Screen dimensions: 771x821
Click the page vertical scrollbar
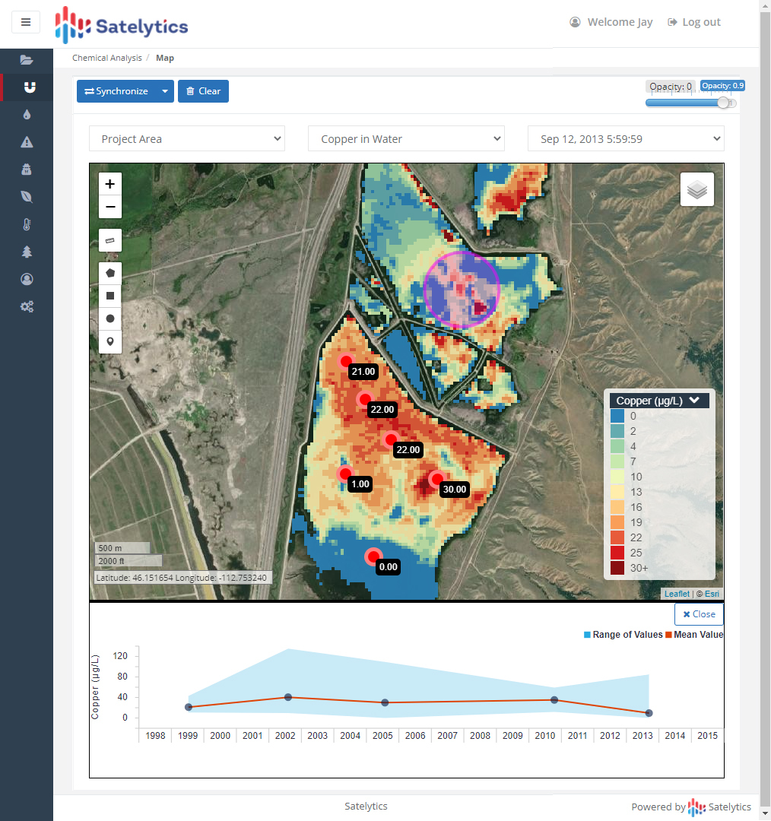point(765,410)
